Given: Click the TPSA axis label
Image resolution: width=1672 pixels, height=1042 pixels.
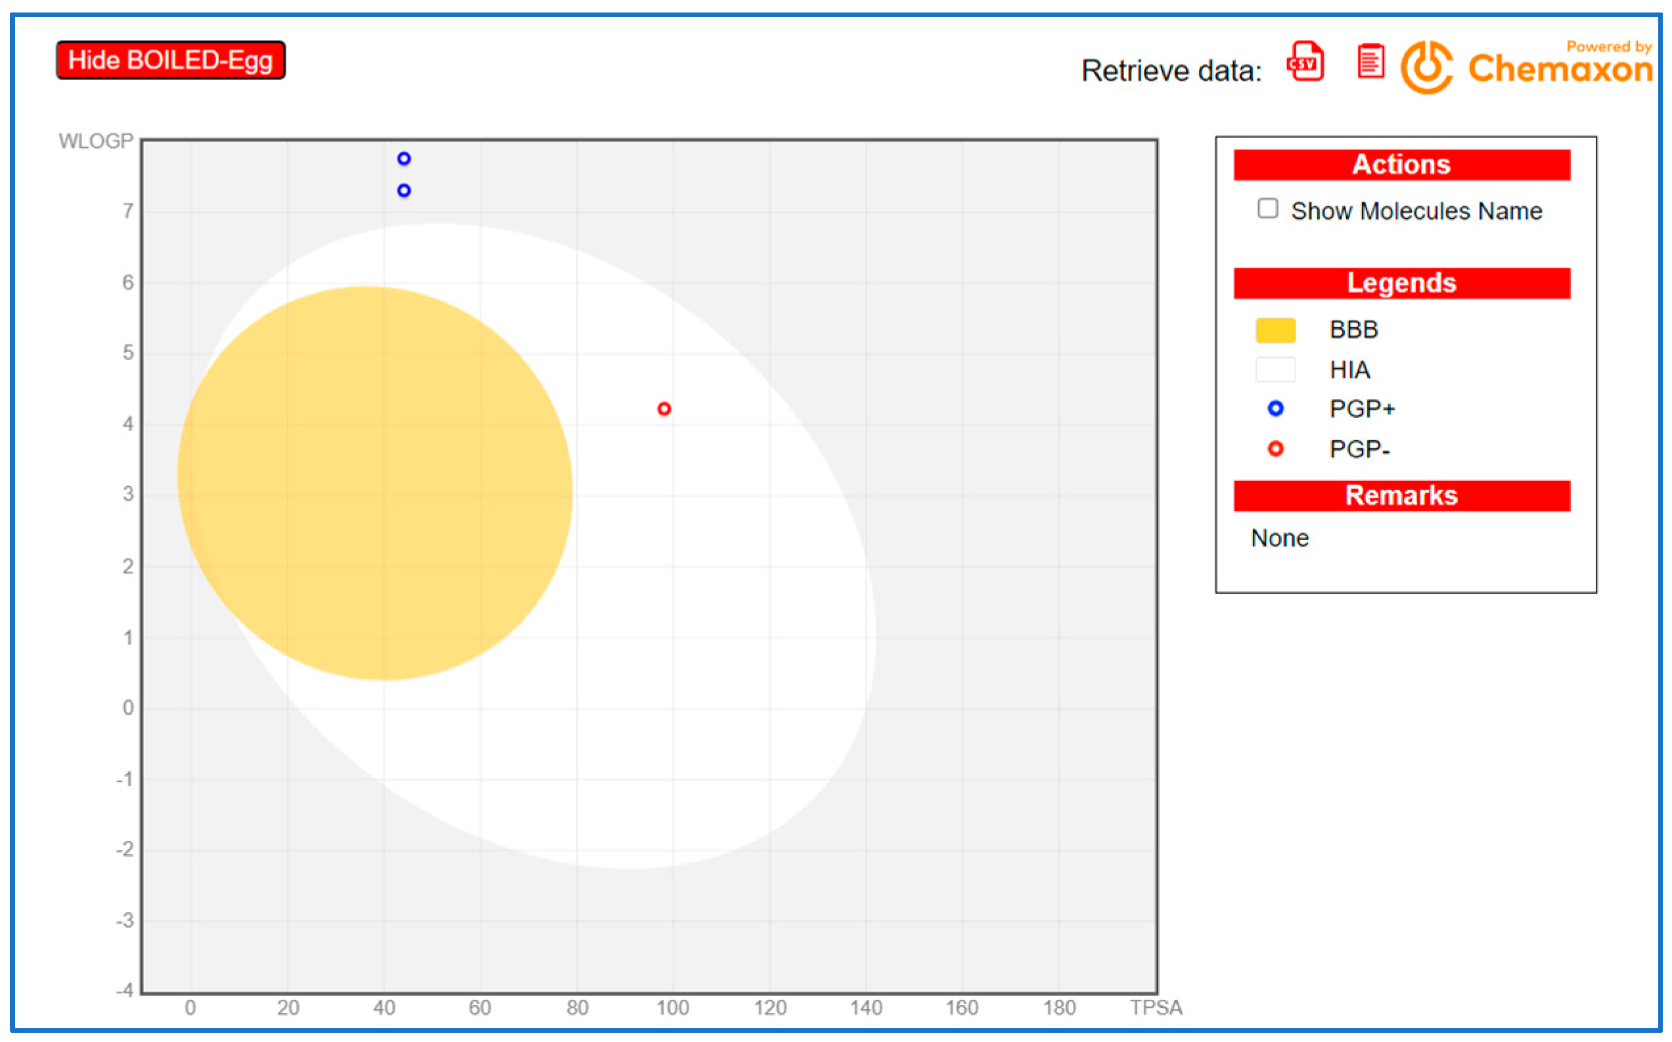Looking at the screenshot, I should click(x=1156, y=1008).
